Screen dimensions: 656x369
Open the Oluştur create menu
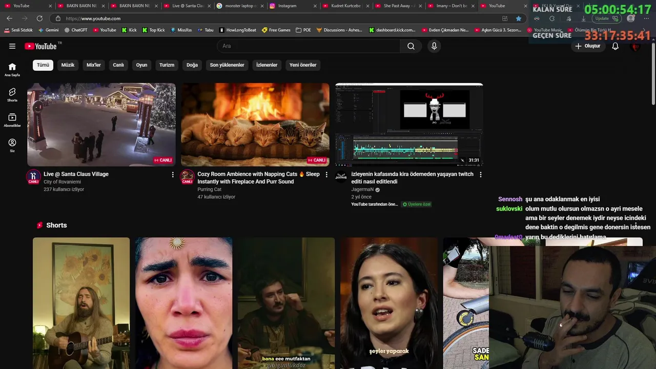click(587, 46)
